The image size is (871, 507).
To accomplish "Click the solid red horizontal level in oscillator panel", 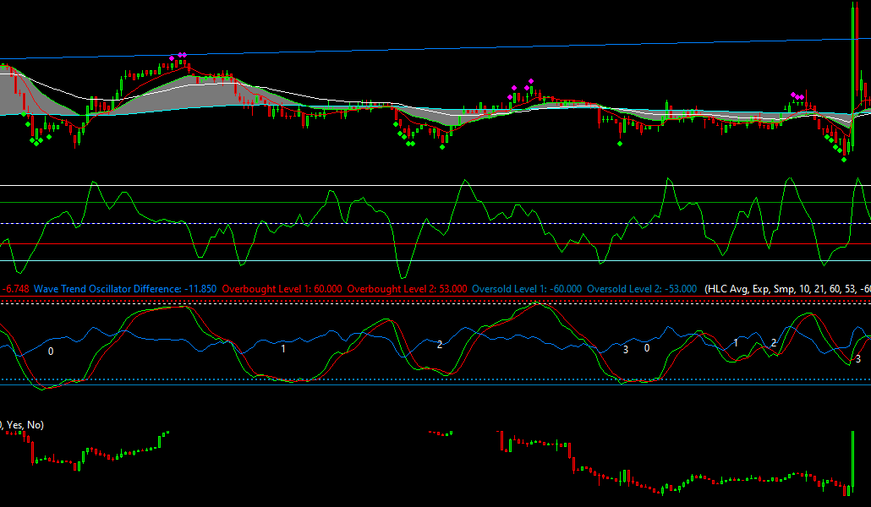I will (435, 243).
